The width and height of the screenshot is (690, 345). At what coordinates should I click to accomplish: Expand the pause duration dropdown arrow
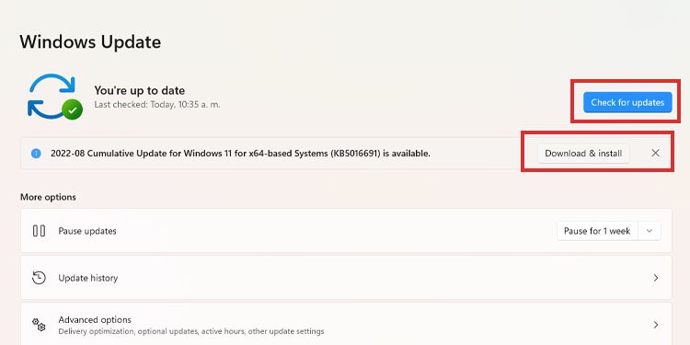click(x=650, y=231)
